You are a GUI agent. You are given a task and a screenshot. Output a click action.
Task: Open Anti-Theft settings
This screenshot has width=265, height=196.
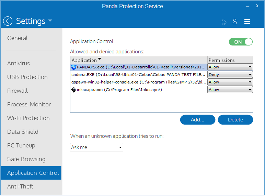tap(20, 186)
